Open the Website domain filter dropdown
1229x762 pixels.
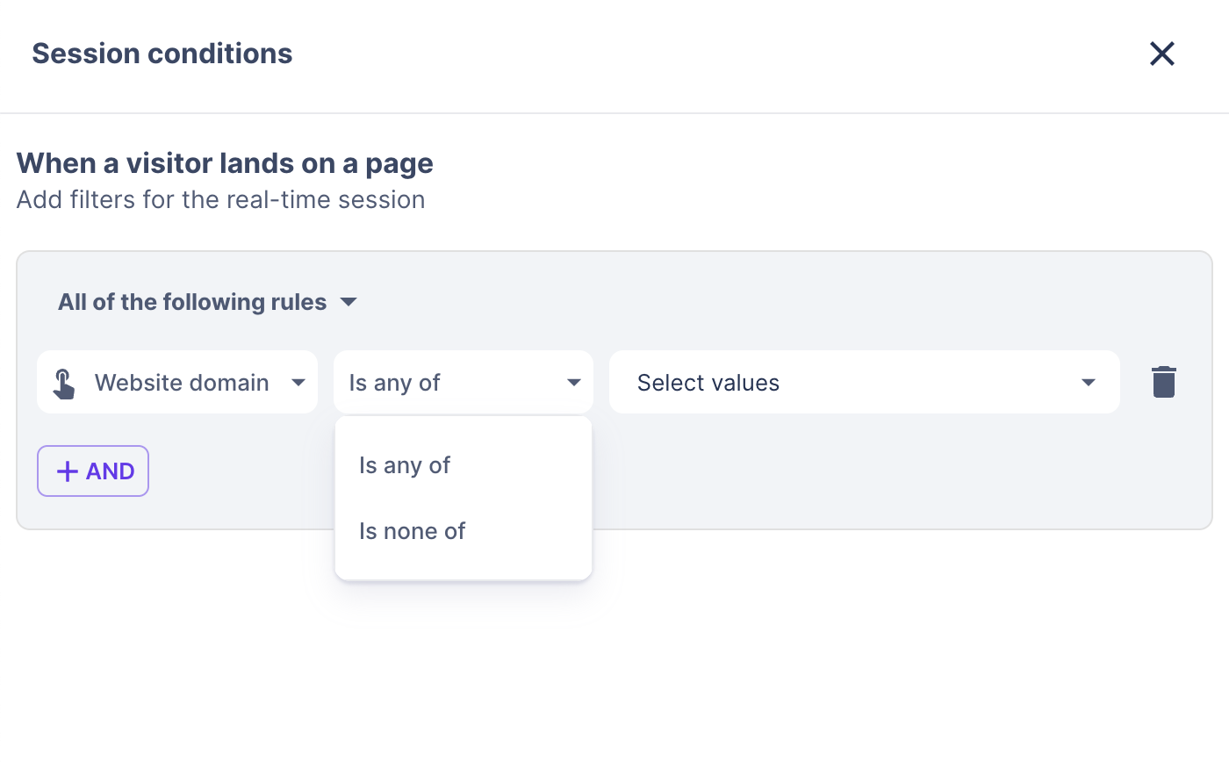click(x=182, y=383)
